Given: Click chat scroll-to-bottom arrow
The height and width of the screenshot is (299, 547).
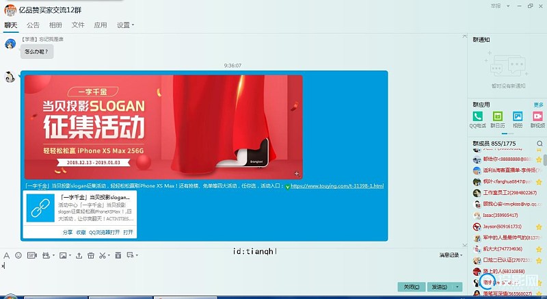Looking at the screenshot, I should pyautogui.click(x=465, y=244).
